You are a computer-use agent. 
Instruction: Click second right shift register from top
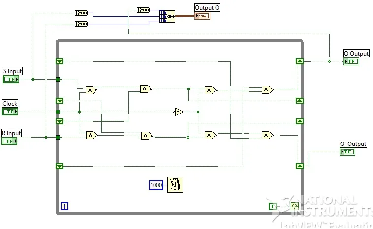[x=300, y=101]
